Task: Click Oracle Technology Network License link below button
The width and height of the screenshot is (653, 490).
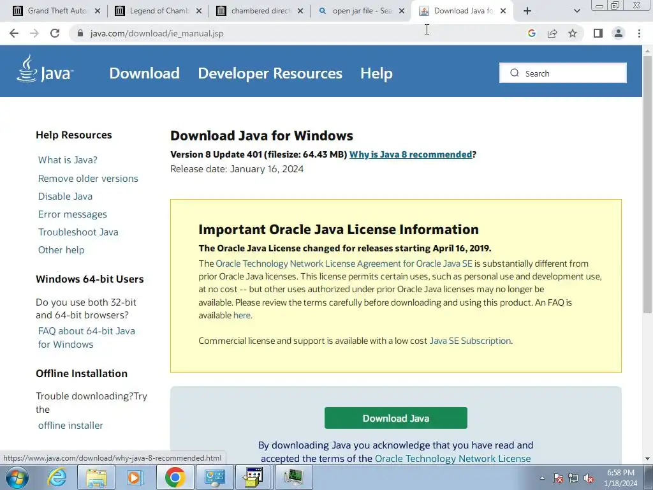Action: 453,459
